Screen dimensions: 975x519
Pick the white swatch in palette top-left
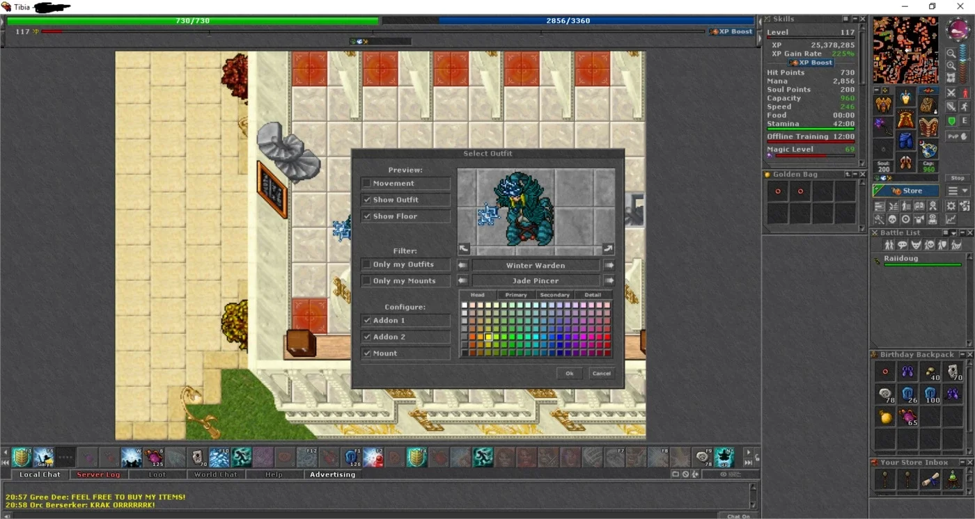(x=465, y=305)
